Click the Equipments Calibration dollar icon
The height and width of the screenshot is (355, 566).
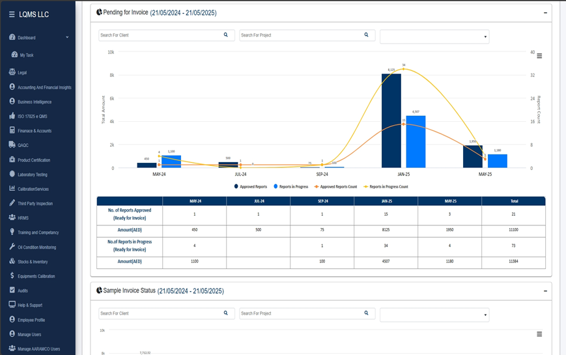12,276
